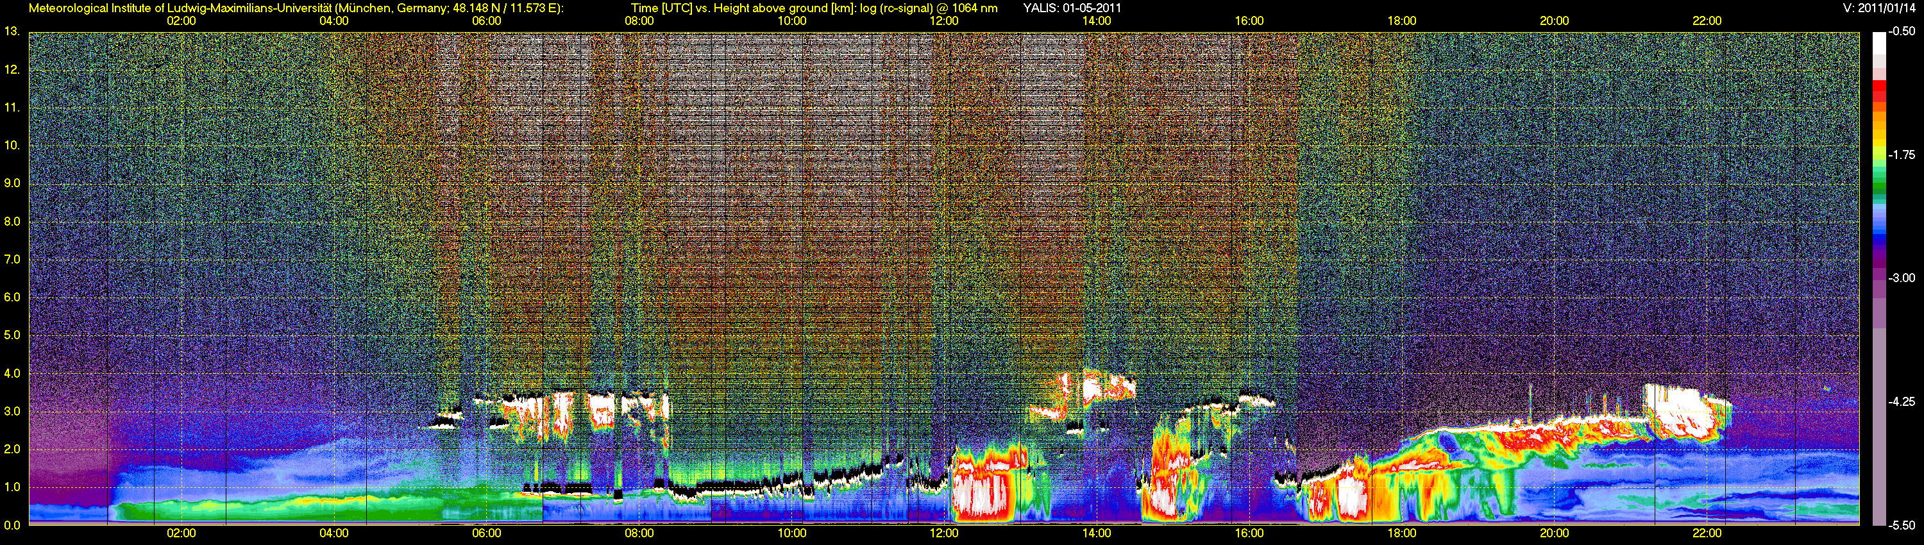The image size is (1924, 545).
Task: Click the 1.0 height axis label
Action: pos(12,487)
